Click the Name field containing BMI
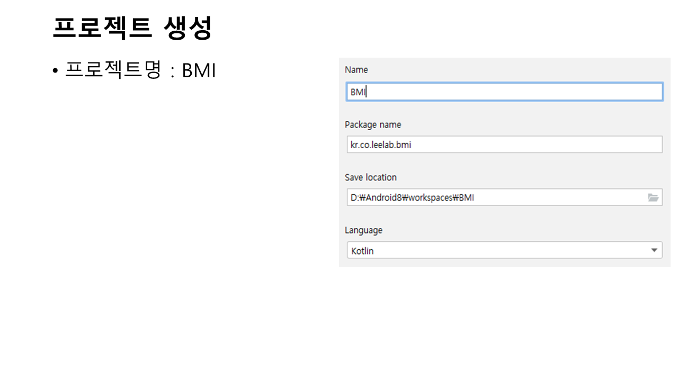Screen dimensions: 678x381 (x=504, y=92)
